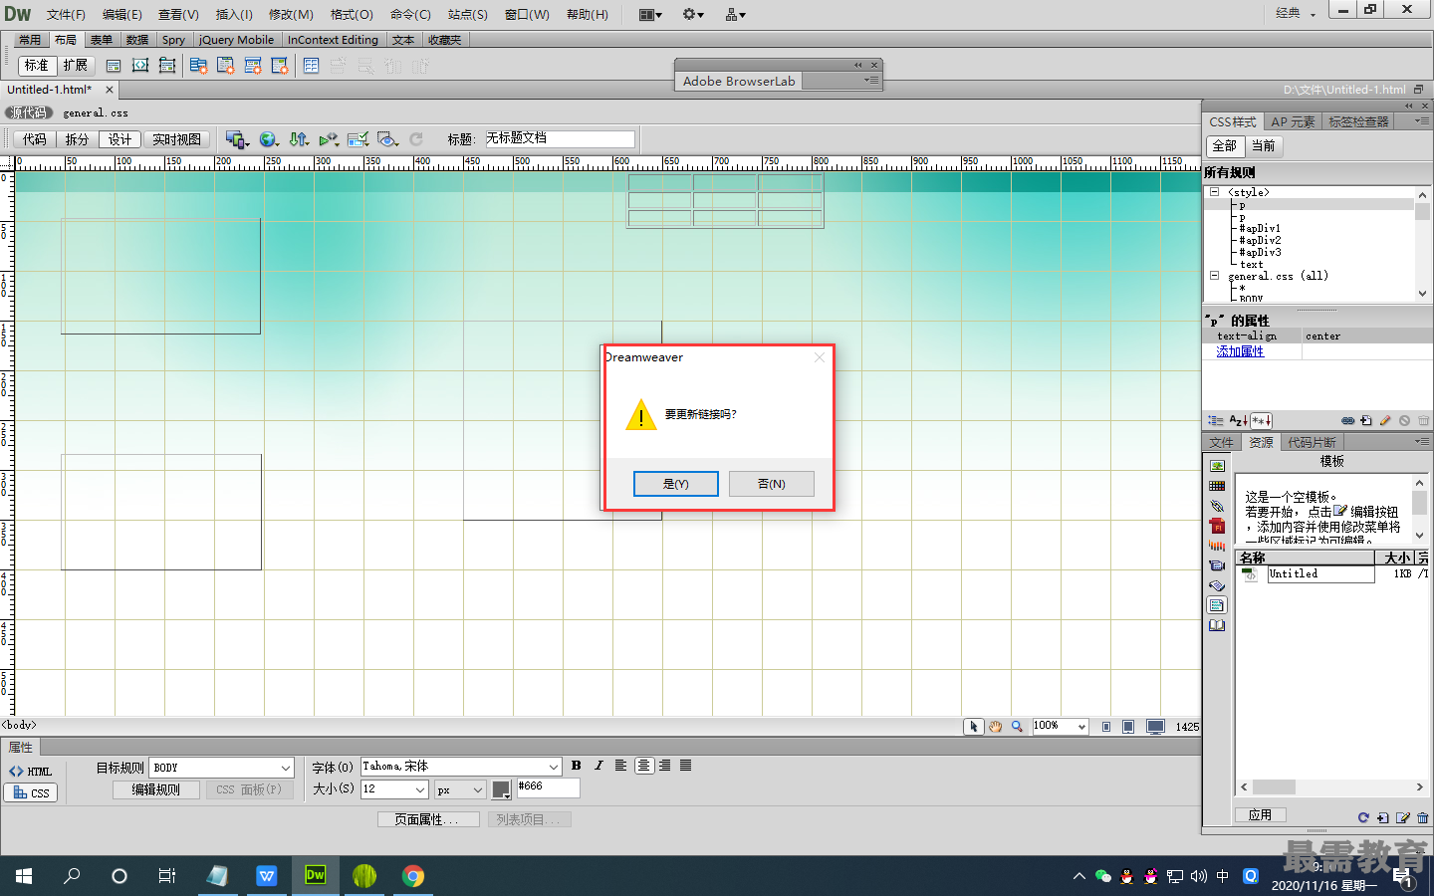Viewport: 1434px width, 896px height.
Task: Click the New Template icon in Assets
Action: pos(1383,818)
